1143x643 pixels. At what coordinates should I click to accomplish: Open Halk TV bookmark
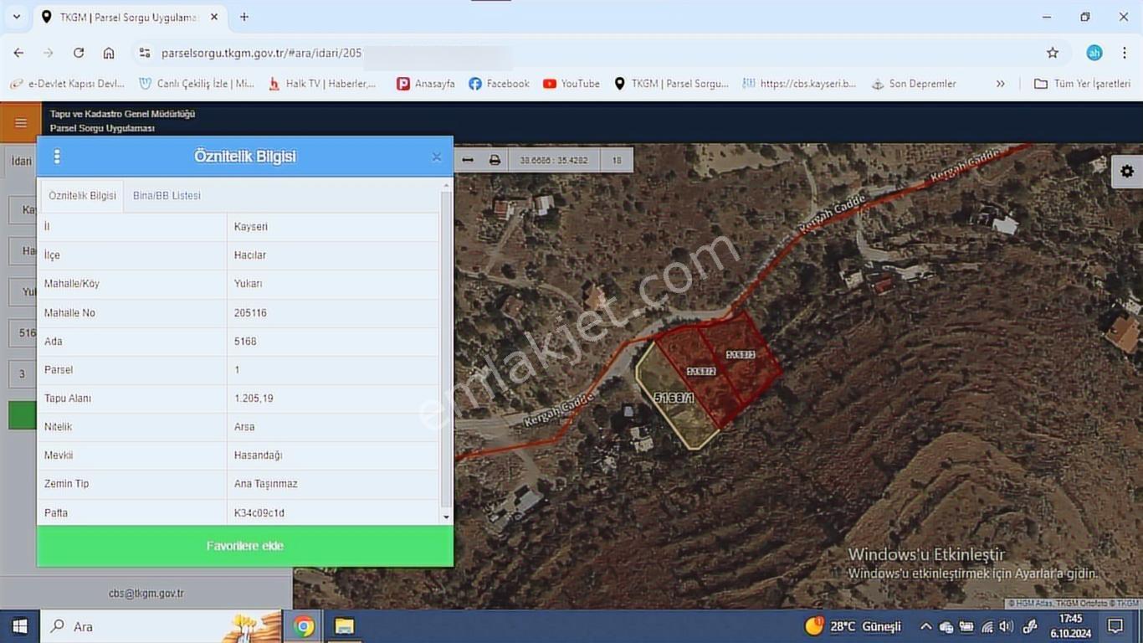322,84
